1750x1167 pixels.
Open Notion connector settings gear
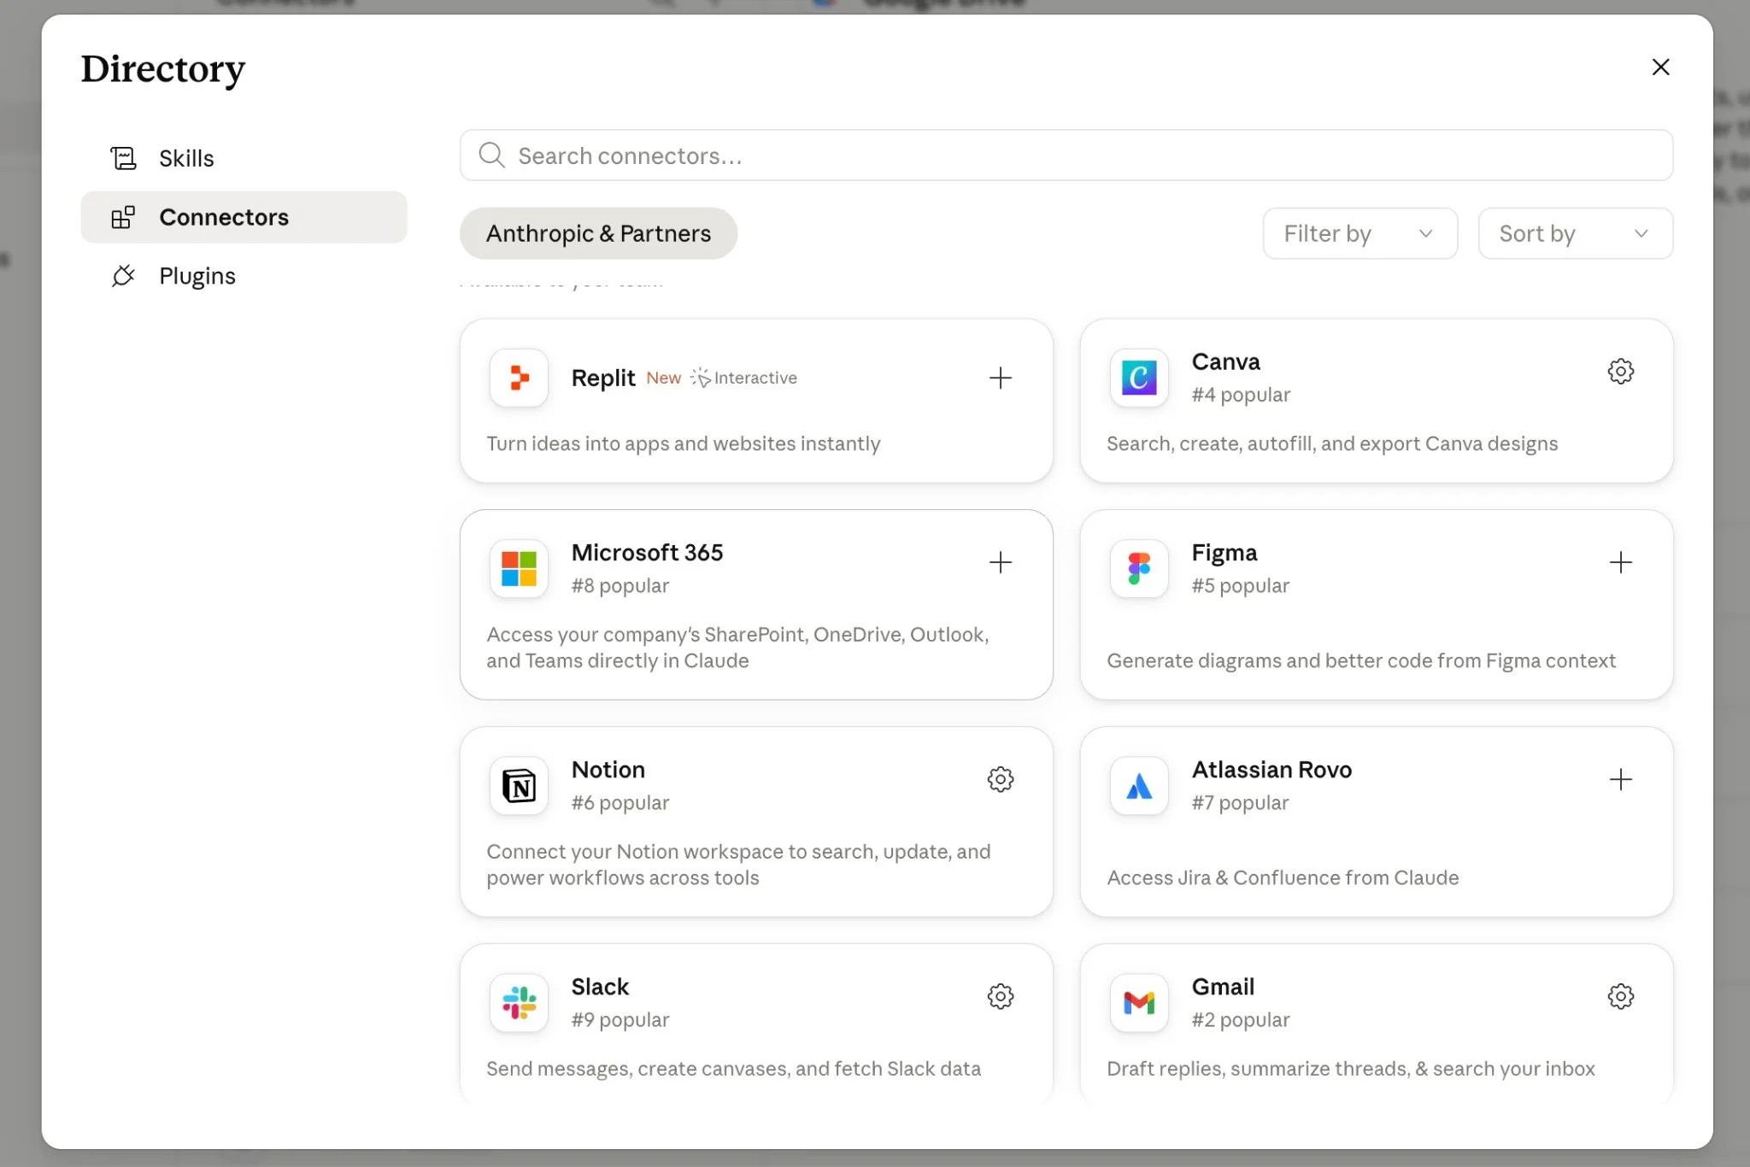pyautogui.click(x=1000, y=779)
